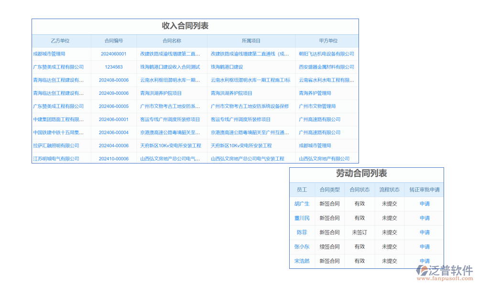The image size is (478, 286).
Task: Click the 转正审批申请 column header
Action: (424, 190)
